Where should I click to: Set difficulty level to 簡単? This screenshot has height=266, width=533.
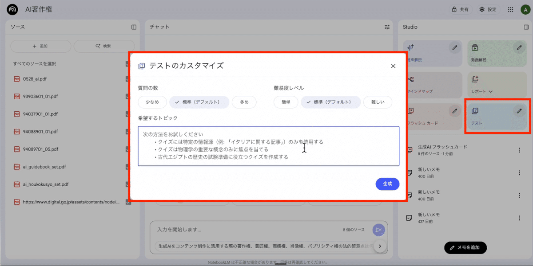click(286, 102)
